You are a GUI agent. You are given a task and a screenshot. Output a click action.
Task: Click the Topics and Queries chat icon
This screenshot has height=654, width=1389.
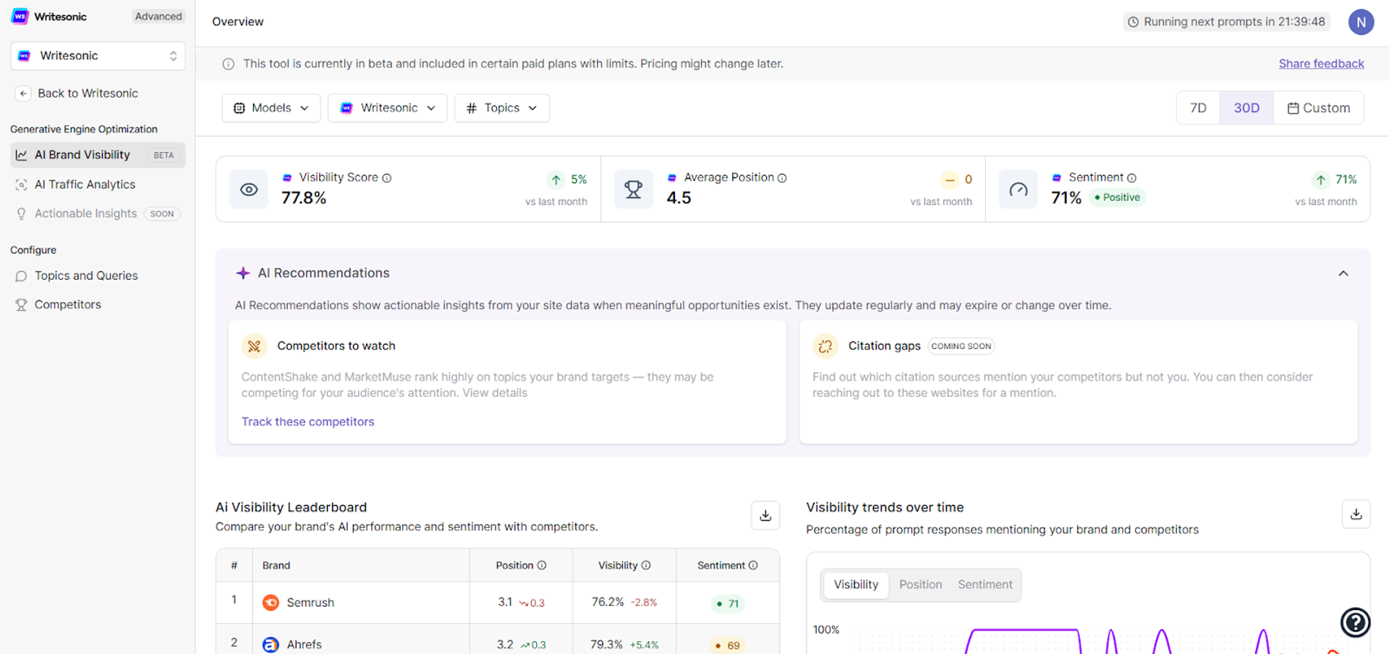point(22,275)
